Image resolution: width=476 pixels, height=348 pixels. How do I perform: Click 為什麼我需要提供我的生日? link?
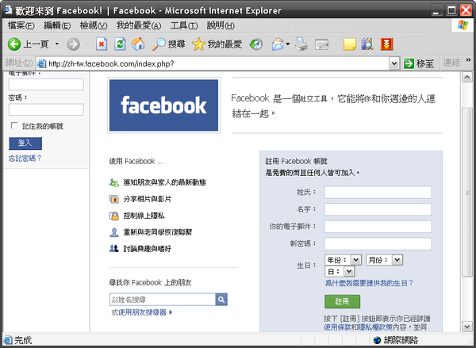click(369, 283)
